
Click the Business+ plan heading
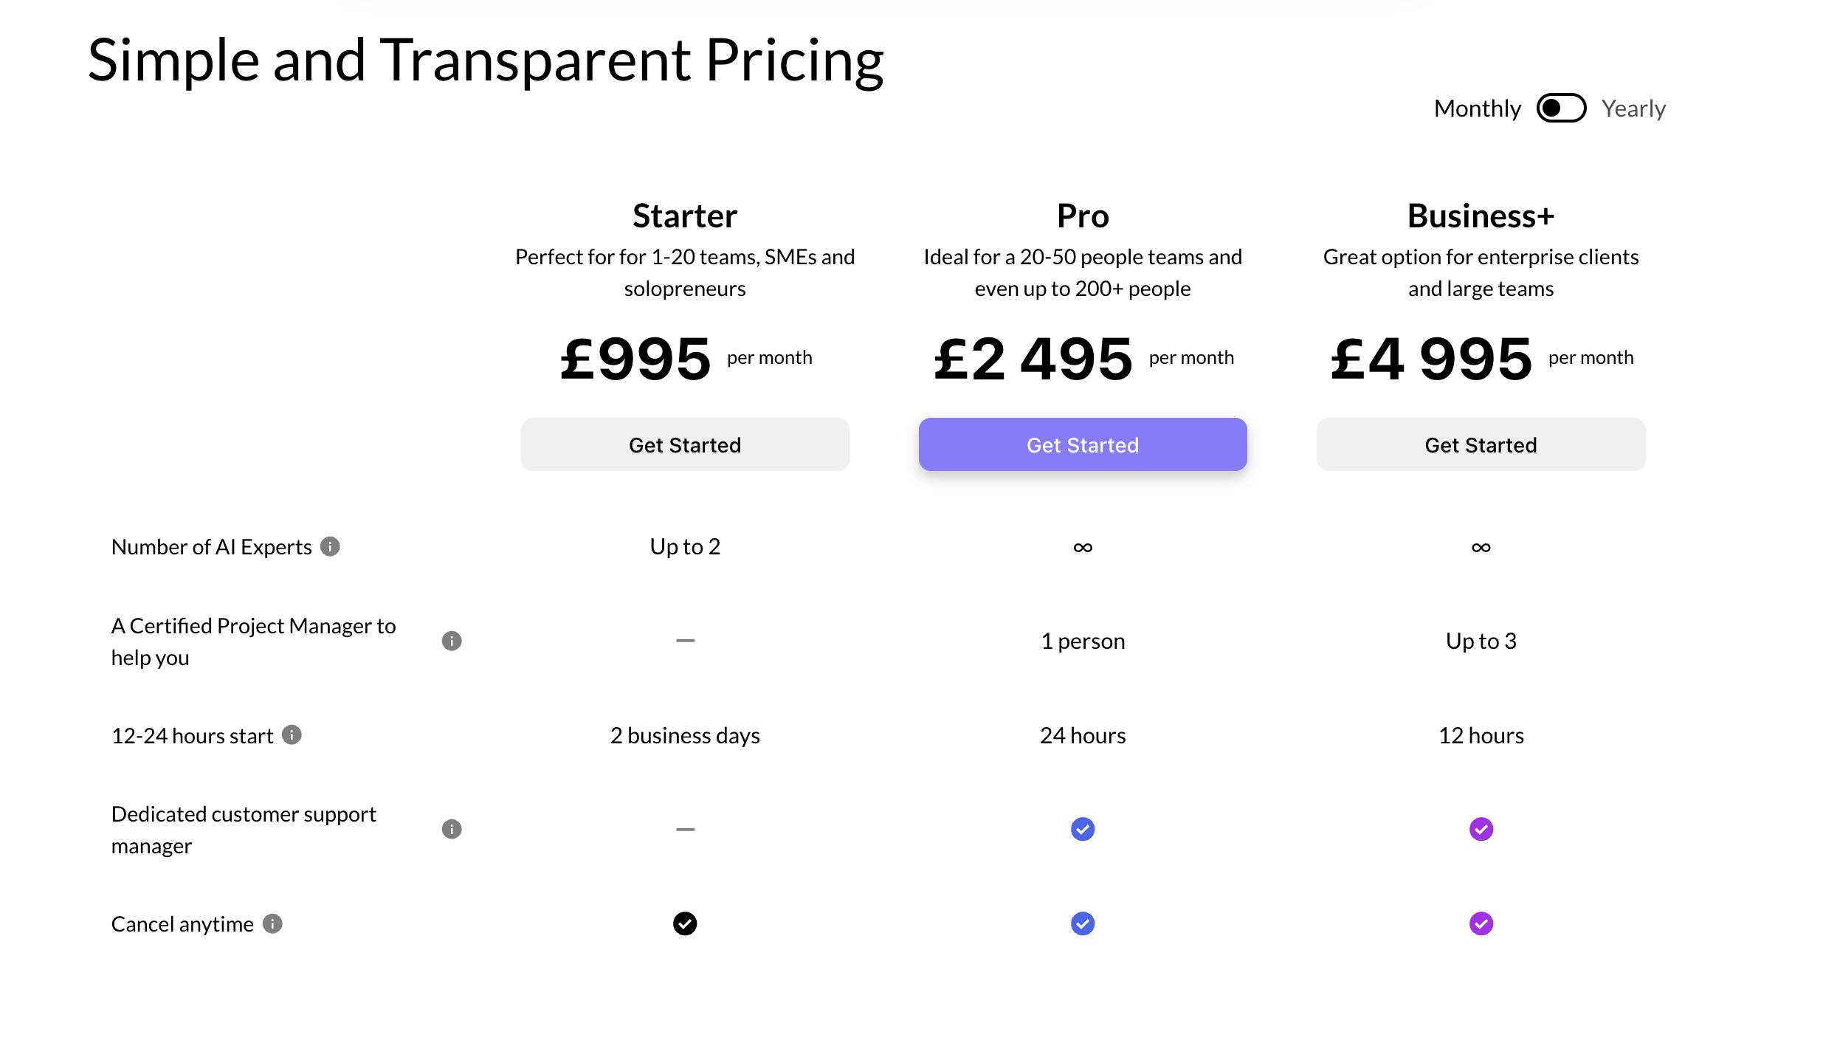(1481, 216)
